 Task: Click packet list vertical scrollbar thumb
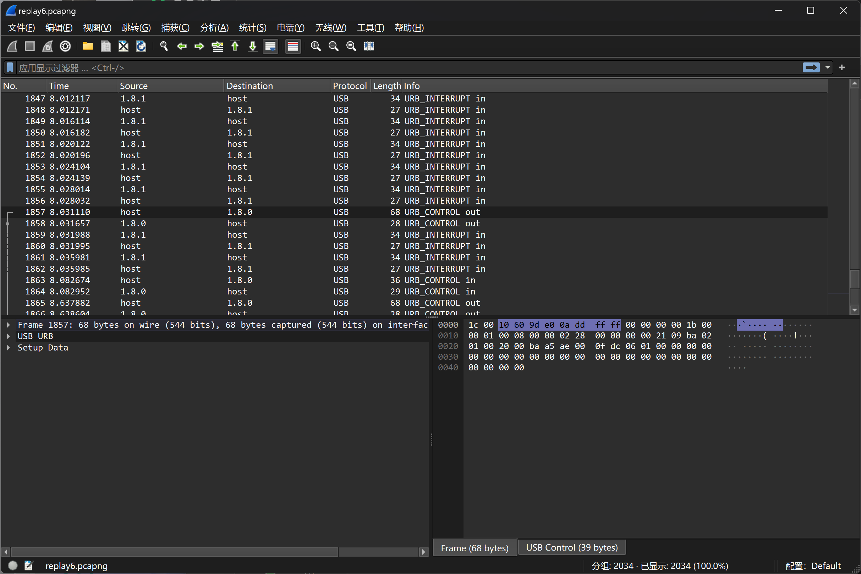click(854, 279)
